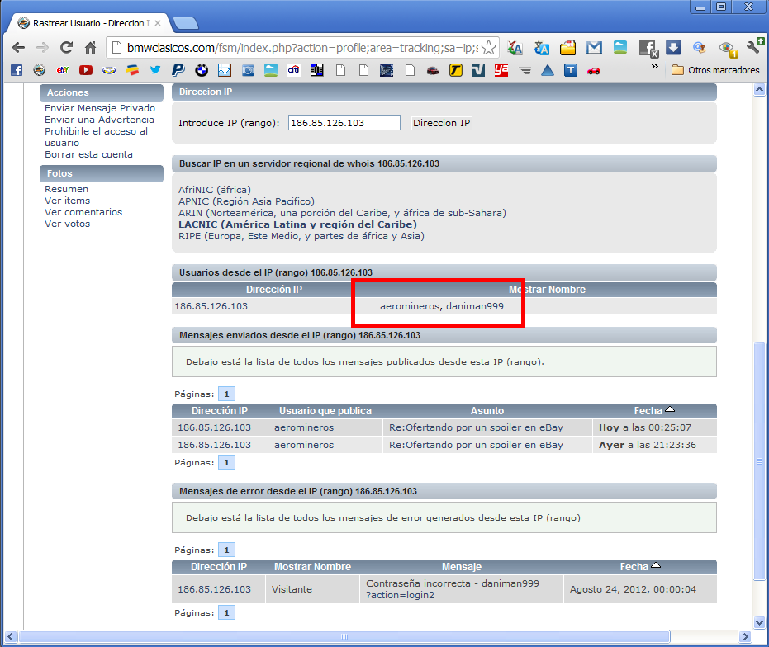Screen dimensions: 769x647
Task: Click Prohibirle el acceso al usuario
Action: click(96, 137)
